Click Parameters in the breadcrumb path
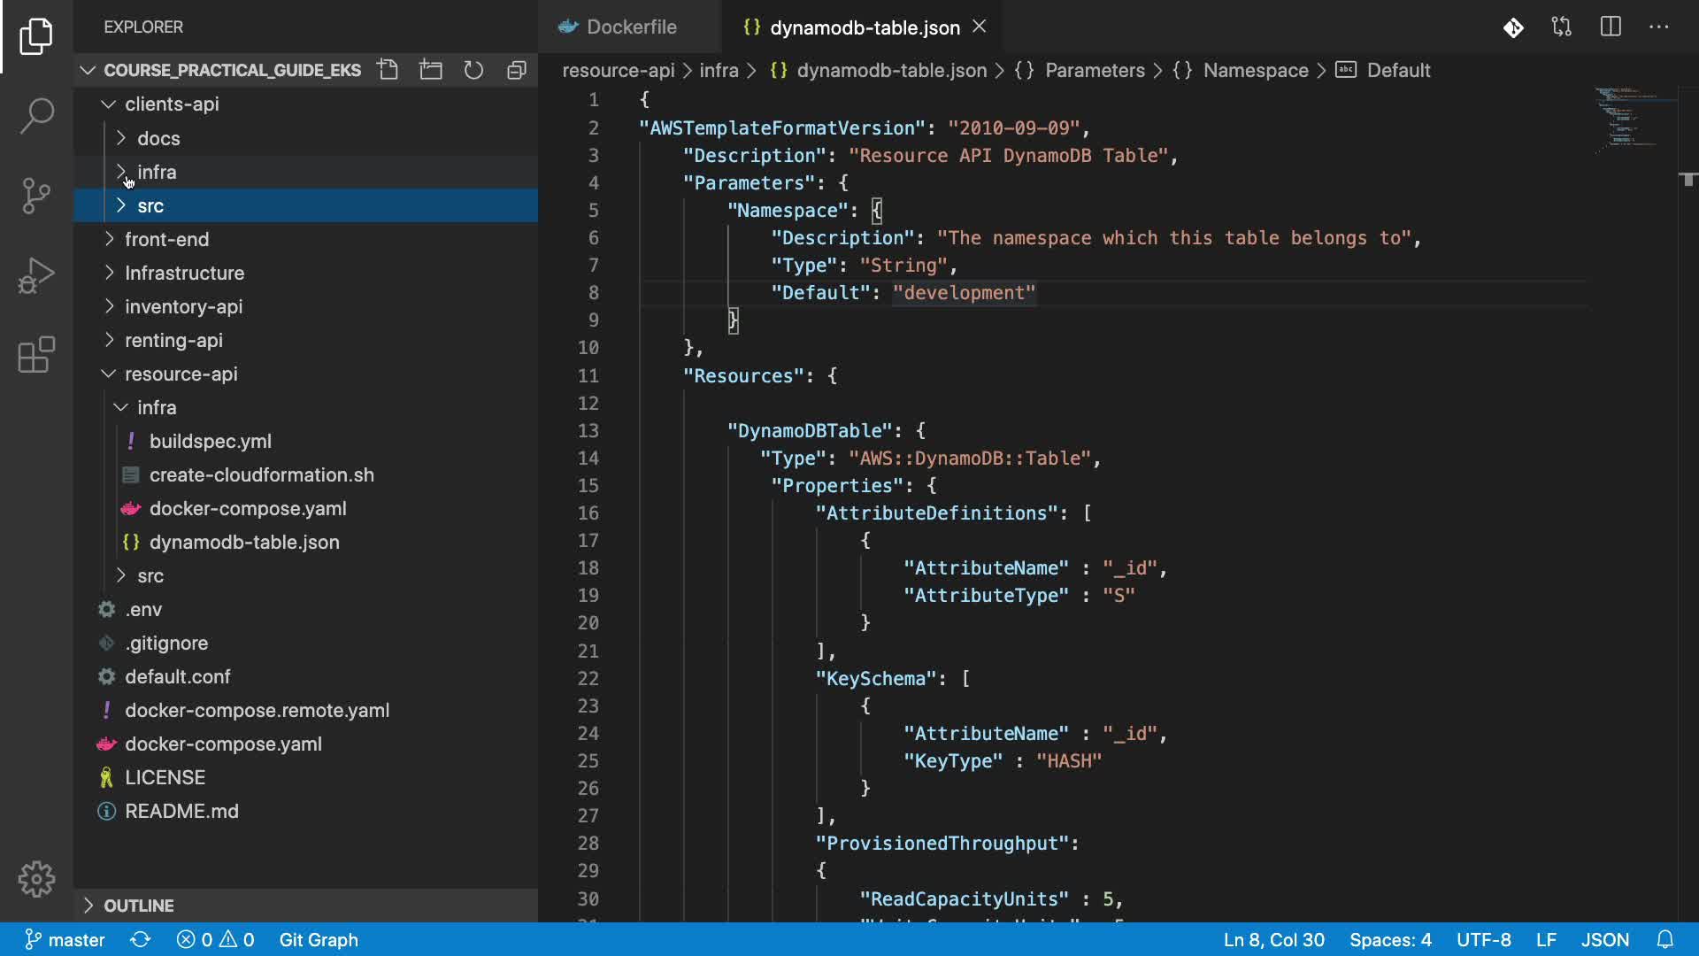The width and height of the screenshot is (1699, 956). 1094,70
